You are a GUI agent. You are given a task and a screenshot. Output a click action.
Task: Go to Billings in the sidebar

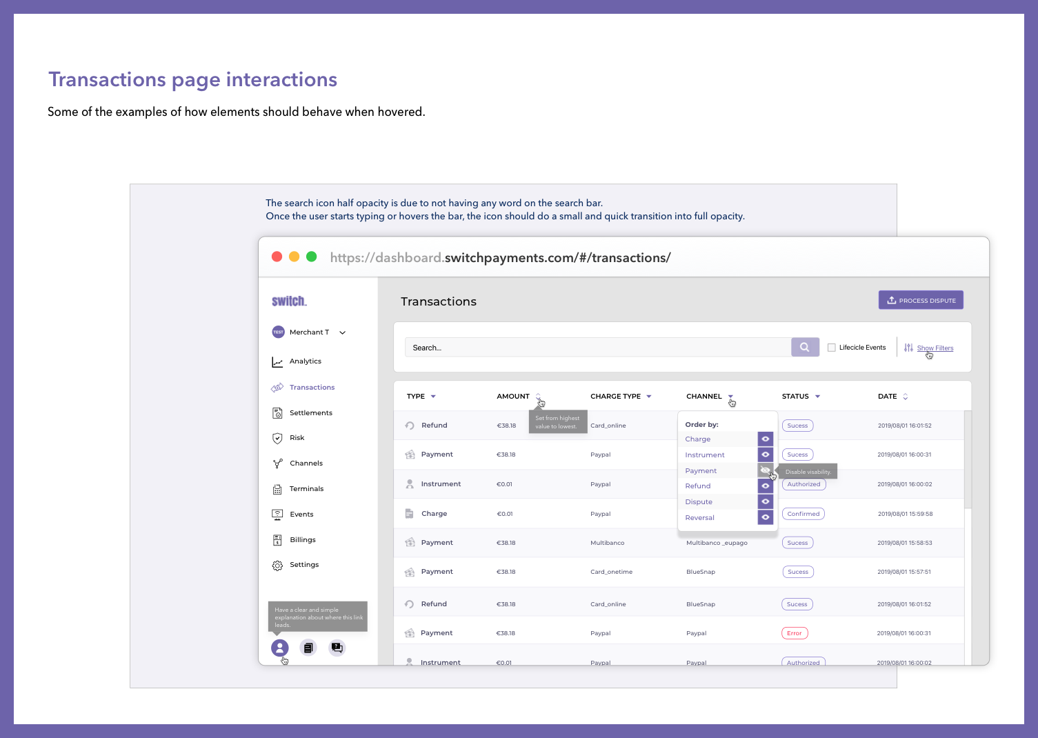(x=303, y=540)
